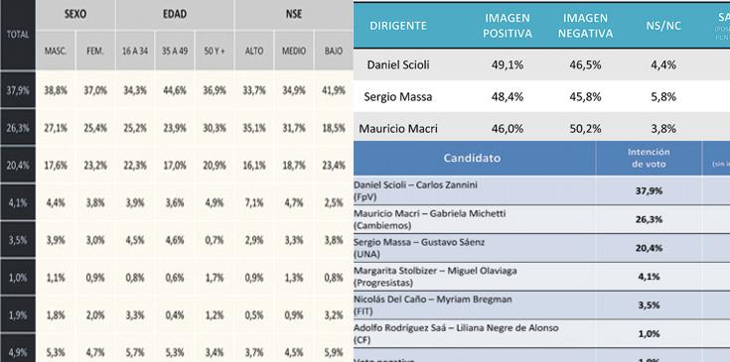Image resolution: width=730 pixels, height=362 pixels.
Task: Select the Mauricio Macri image row
Action: [542, 126]
